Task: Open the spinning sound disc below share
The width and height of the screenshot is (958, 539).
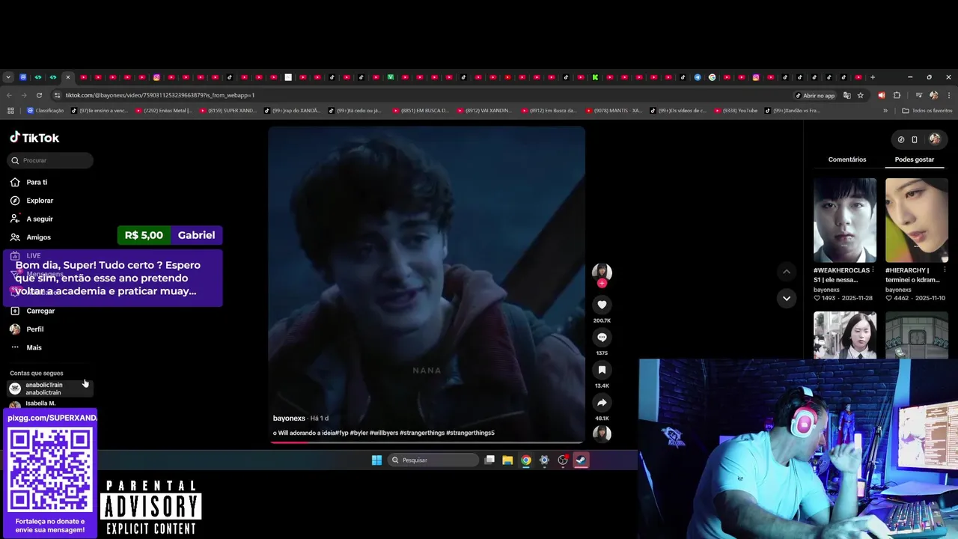Action: 602,433
